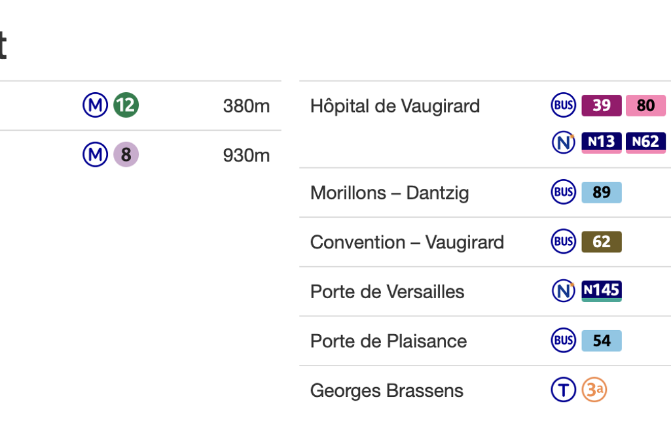Click the 380m distance label

[x=246, y=106]
